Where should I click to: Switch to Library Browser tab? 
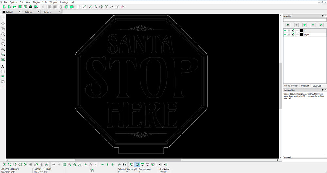point(291,86)
